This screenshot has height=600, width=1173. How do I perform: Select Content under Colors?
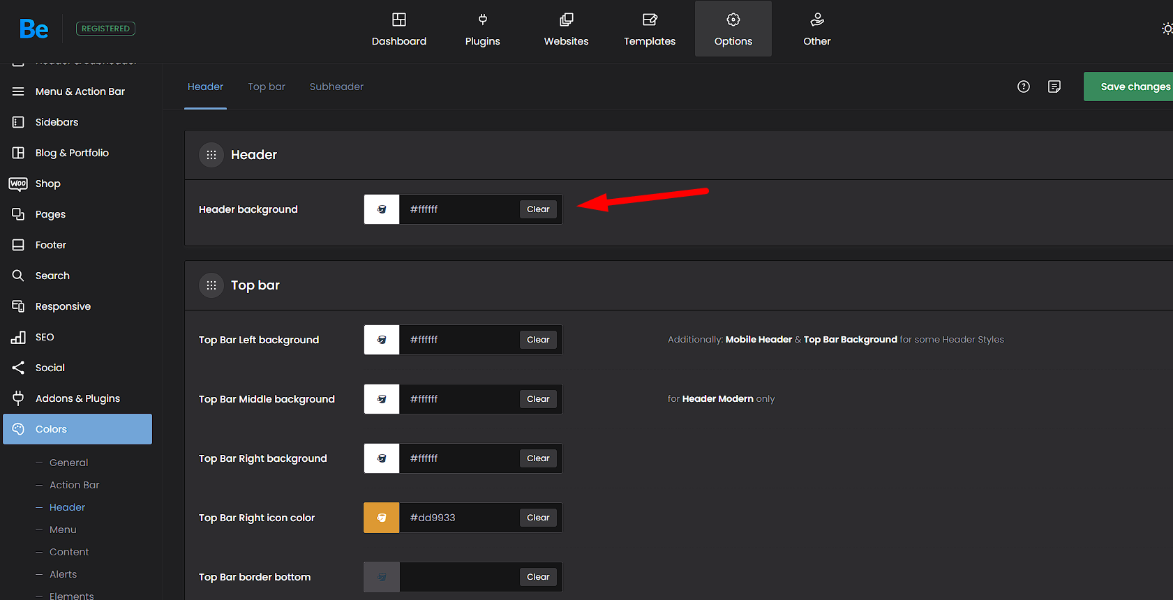[69, 552]
